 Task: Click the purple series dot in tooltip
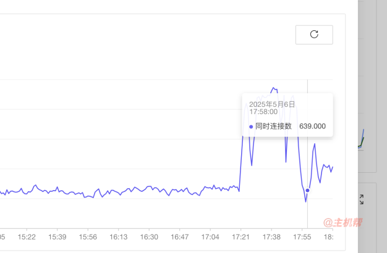coord(251,126)
